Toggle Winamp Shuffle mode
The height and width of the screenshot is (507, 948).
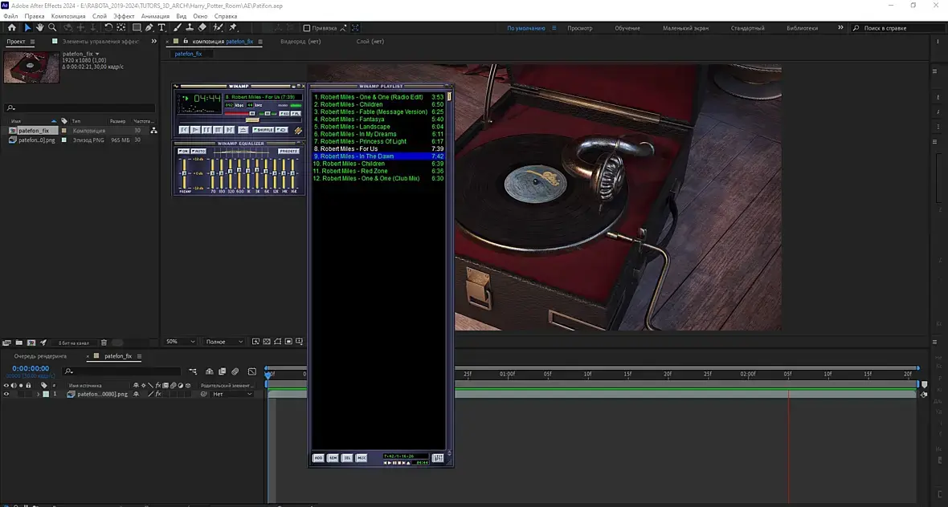click(x=263, y=129)
